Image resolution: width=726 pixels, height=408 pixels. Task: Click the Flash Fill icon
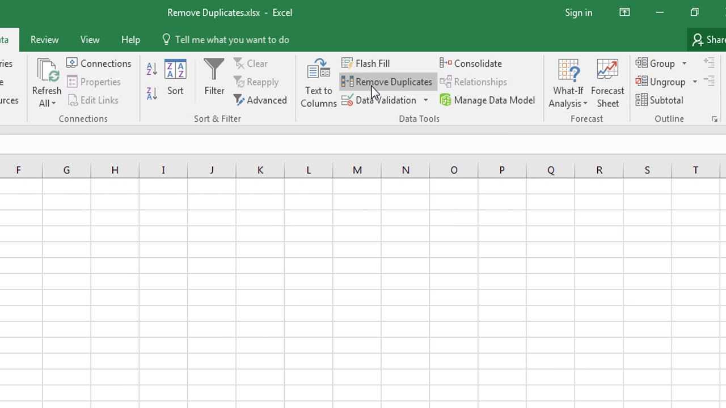tap(347, 63)
